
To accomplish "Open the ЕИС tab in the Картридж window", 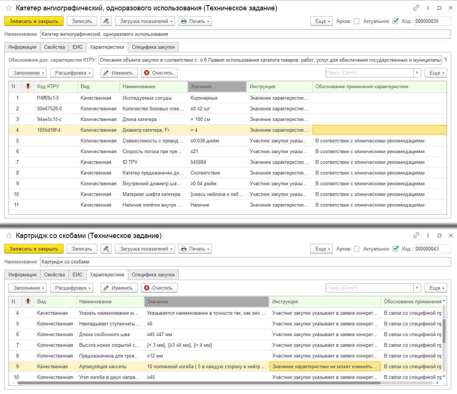I will 77,275.
